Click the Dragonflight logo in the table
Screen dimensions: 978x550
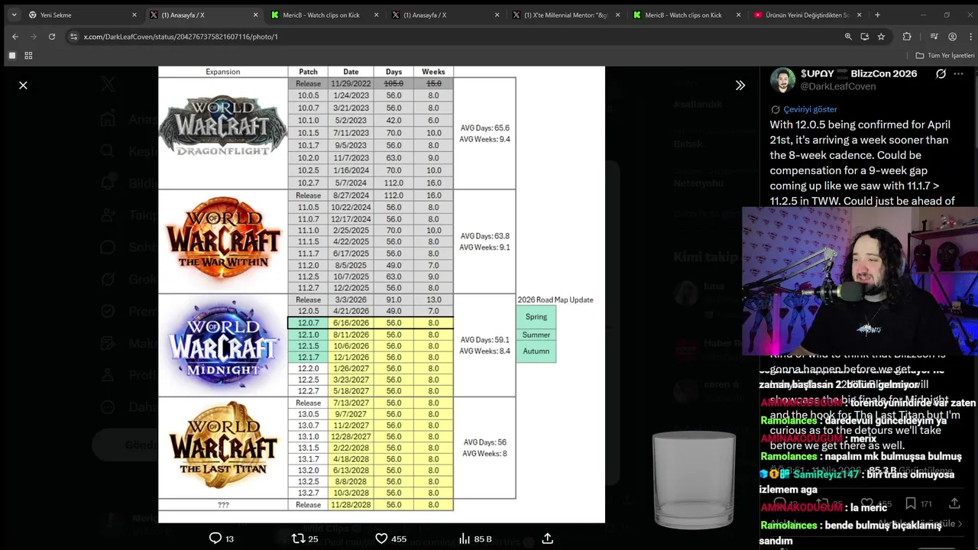click(222, 126)
